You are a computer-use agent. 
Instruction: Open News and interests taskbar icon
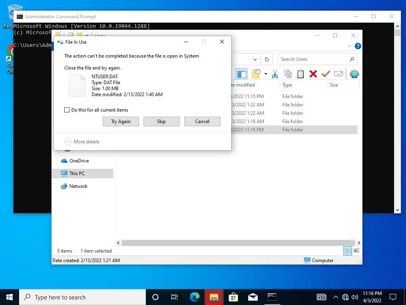[321, 297]
